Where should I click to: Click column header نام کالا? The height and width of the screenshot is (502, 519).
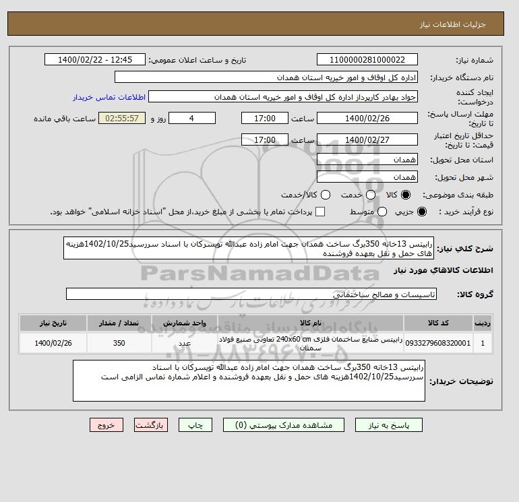click(311, 323)
